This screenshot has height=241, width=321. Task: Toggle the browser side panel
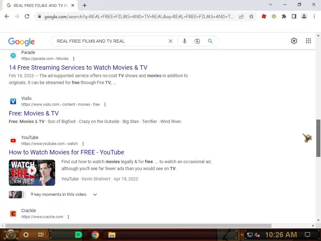click(294, 16)
